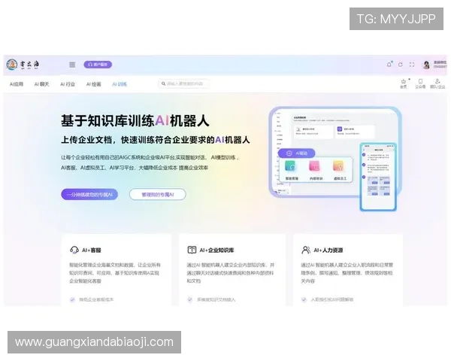
Task: Click the username next to avatar
Action: (440, 62)
